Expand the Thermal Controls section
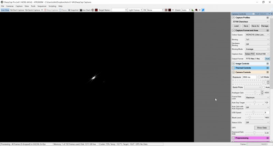Screen dimensions: 273x146 233,68
